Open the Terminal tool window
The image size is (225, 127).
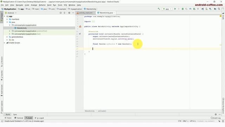(19, 118)
